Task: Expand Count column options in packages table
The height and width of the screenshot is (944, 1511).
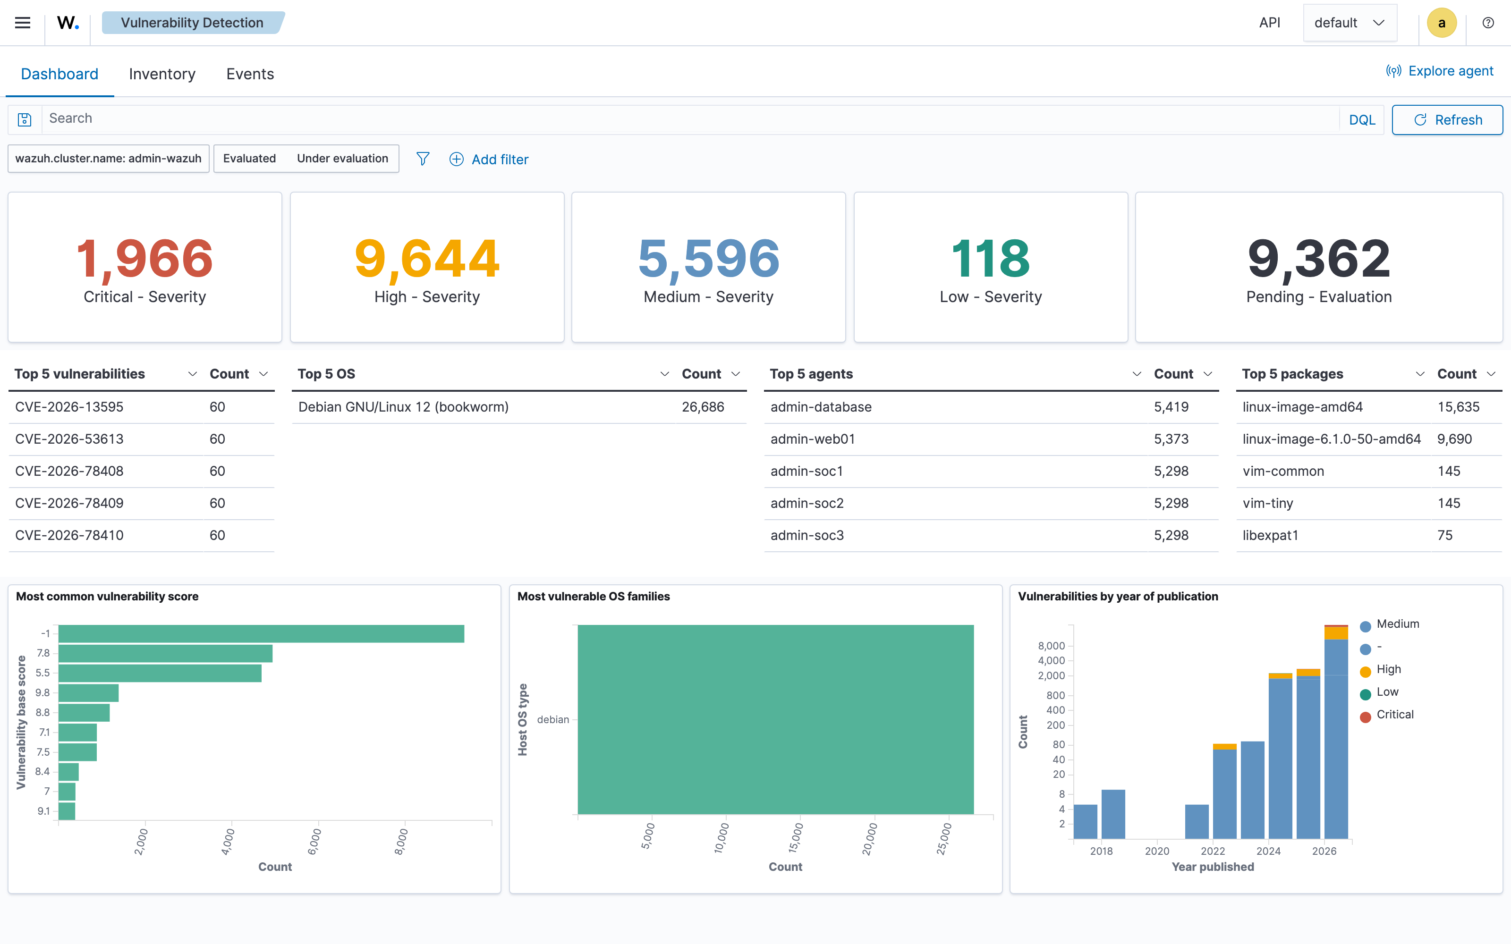Action: click(1491, 373)
